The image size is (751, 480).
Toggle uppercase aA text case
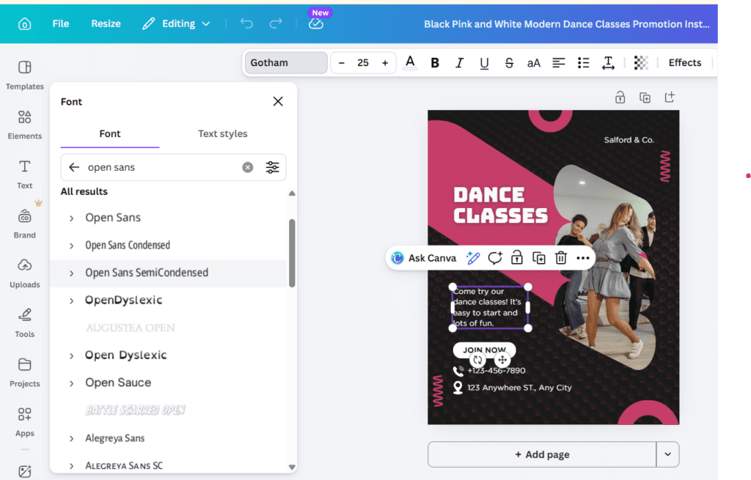pyautogui.click(x=534, y=63)
